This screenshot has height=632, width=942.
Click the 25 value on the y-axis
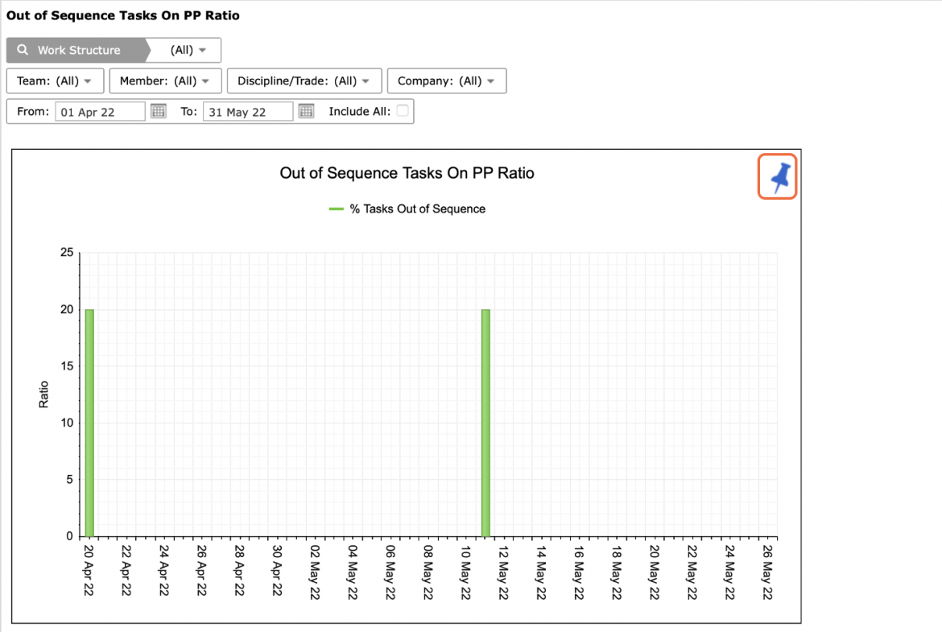67,252
